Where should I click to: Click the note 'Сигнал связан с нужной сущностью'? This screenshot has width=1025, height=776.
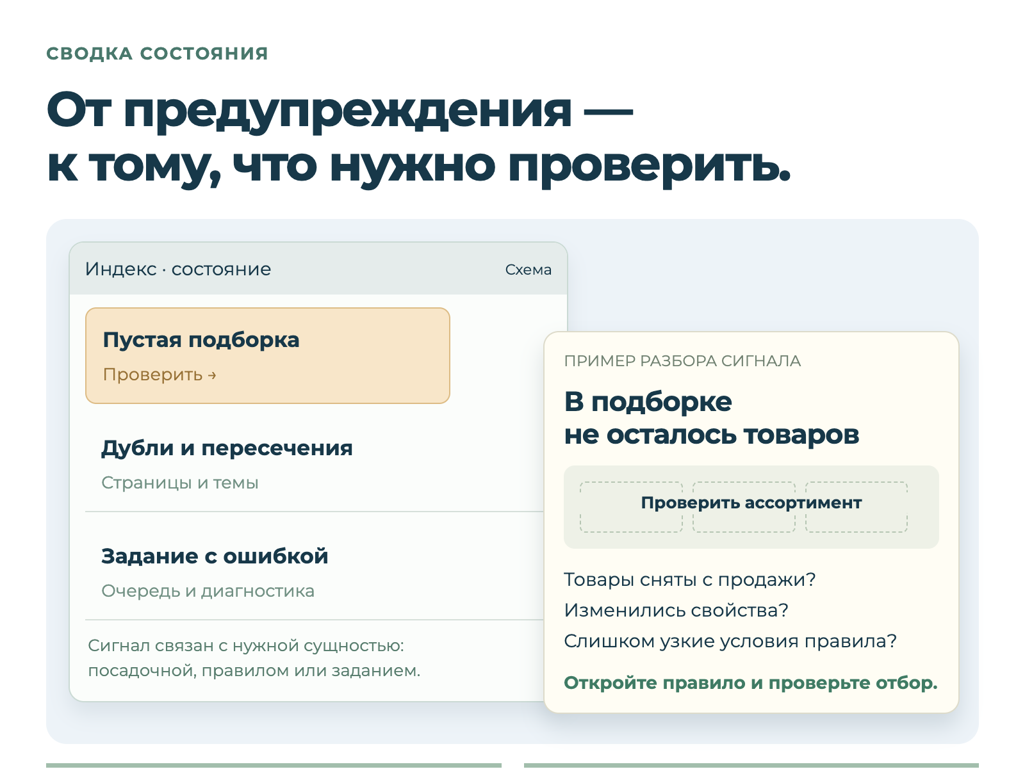246,645
